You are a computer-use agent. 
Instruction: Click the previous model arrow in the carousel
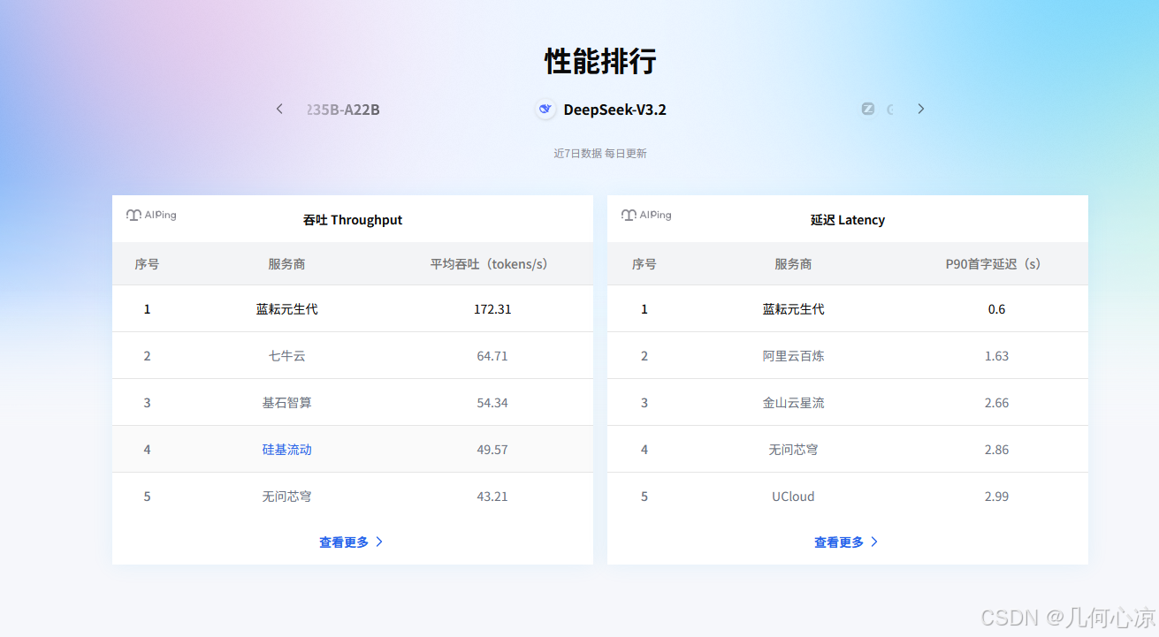(279, 109)
